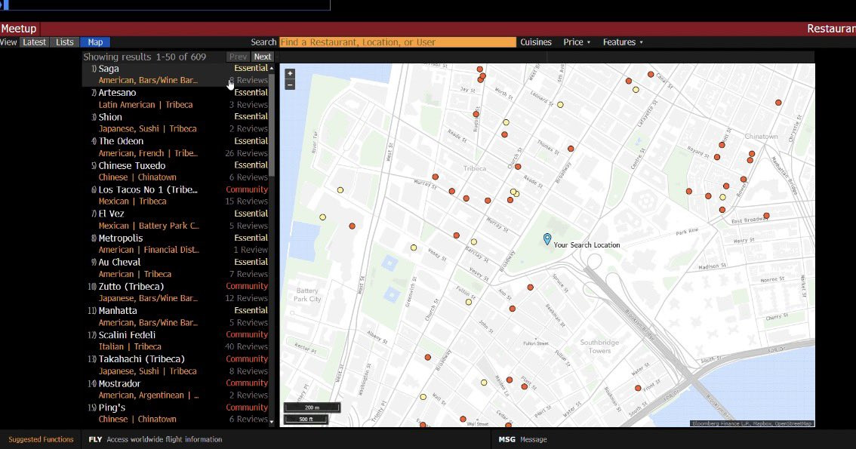Viewport: 856px width, 449px height.
Task: Switch to the Map tab
Action: click(x=95, y=42)
